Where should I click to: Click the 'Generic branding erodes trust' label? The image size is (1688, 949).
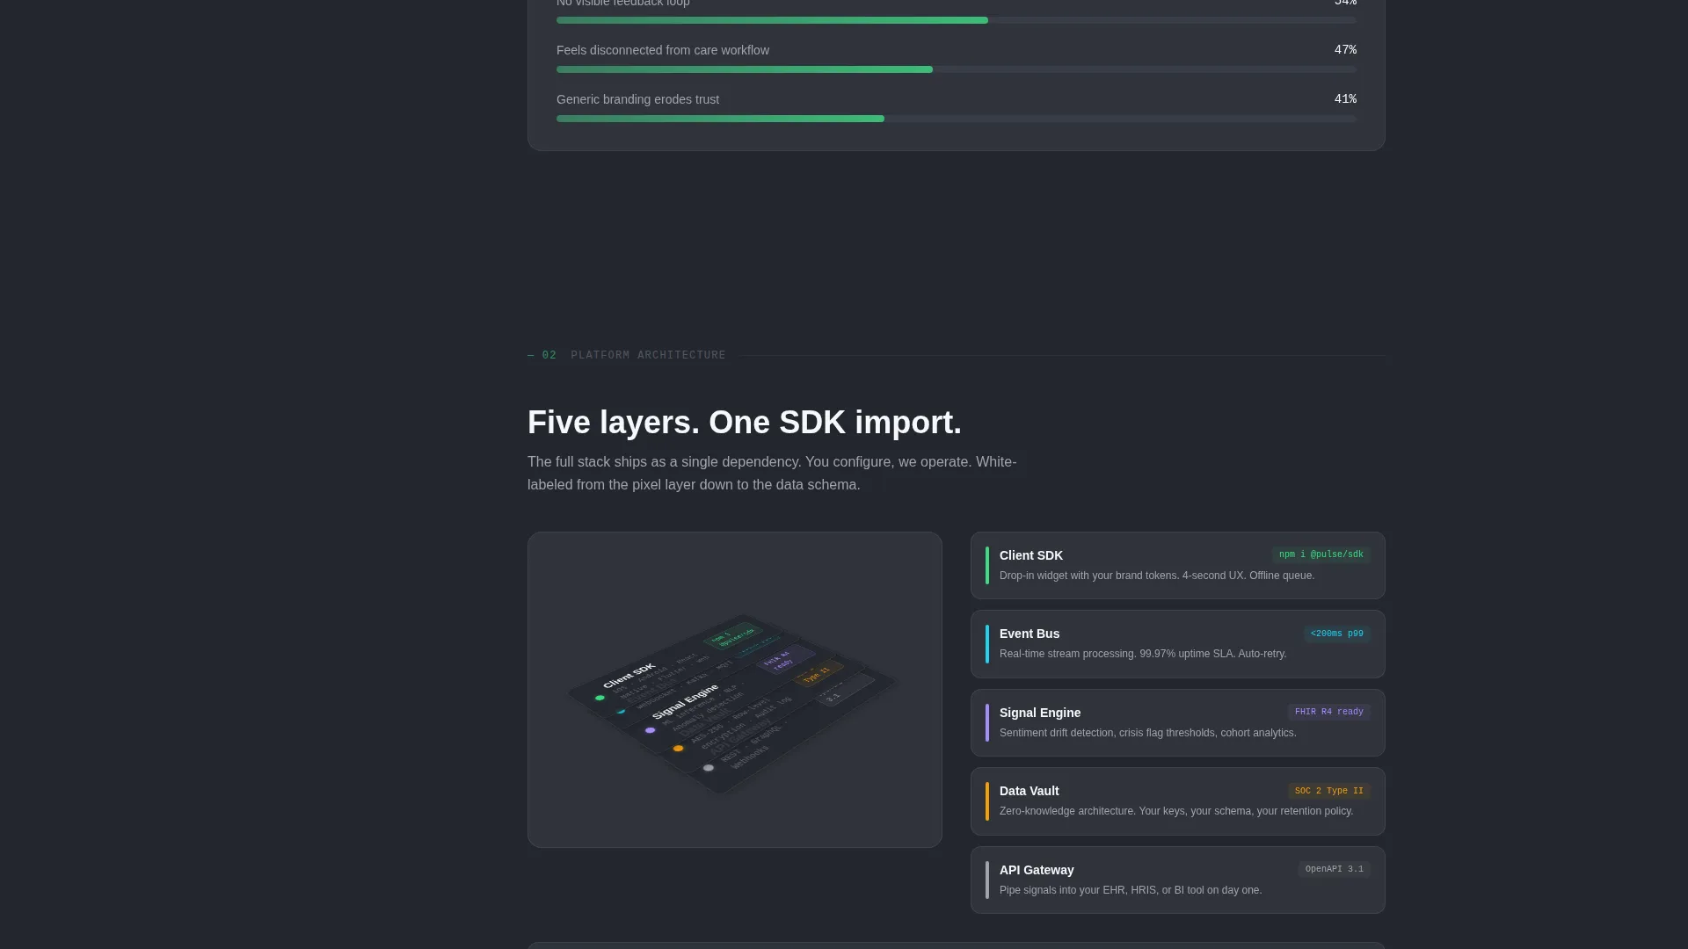click(x=637, y=99)
